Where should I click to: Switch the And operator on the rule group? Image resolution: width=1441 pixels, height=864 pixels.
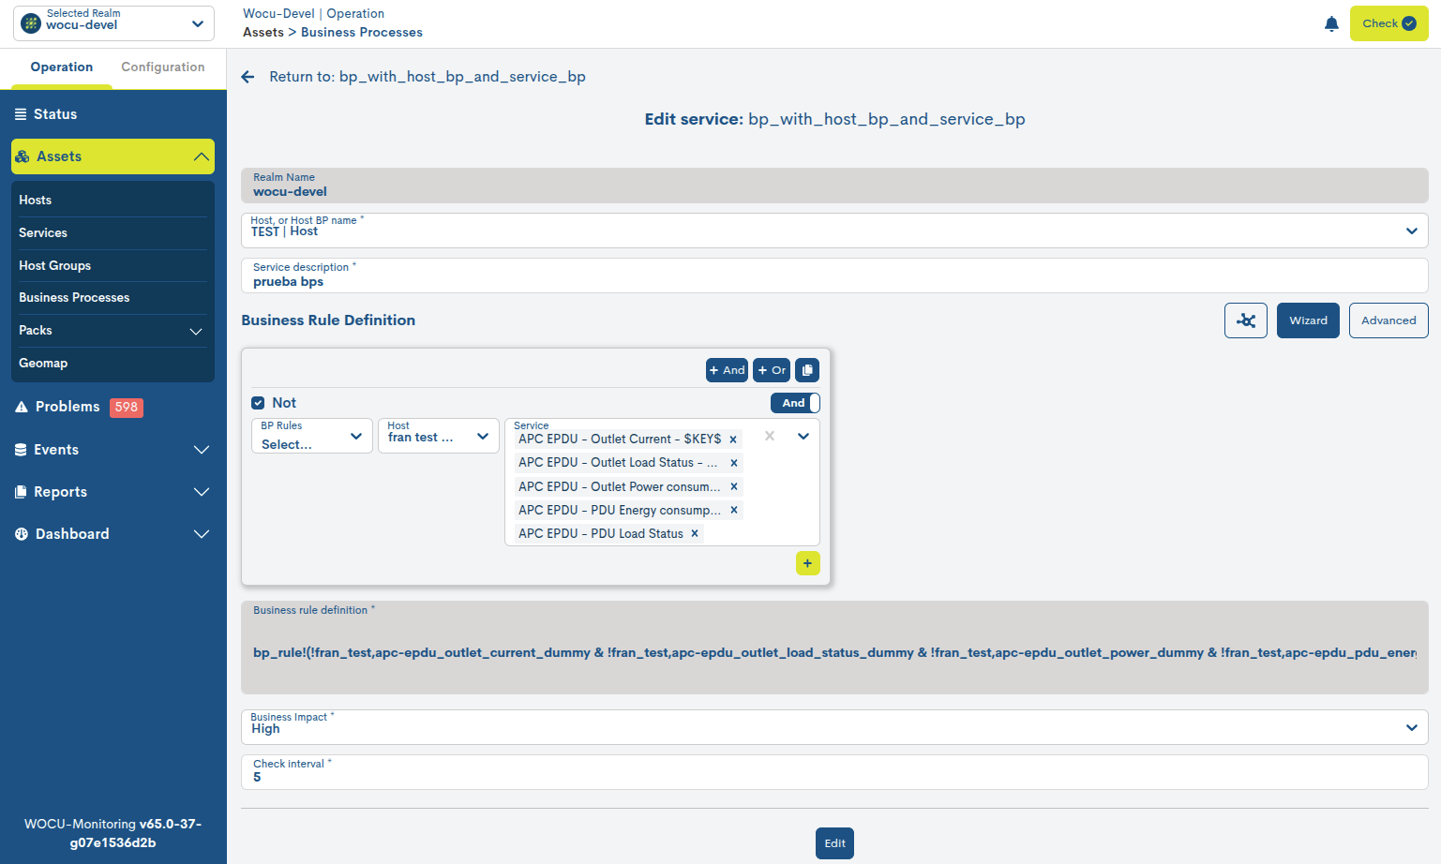[x=794, y=402]
